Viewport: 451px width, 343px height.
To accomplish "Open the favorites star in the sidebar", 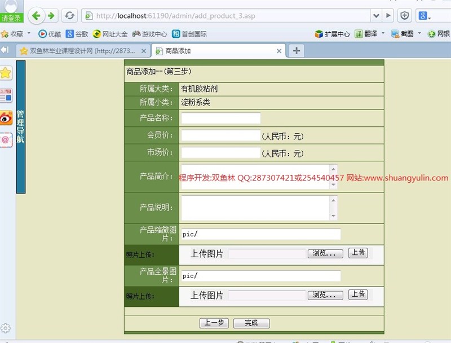I will tap(6, 73).
